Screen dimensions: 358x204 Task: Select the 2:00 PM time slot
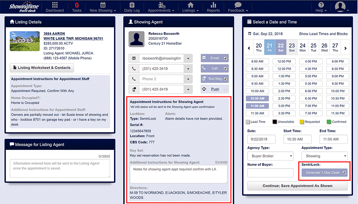284,91
